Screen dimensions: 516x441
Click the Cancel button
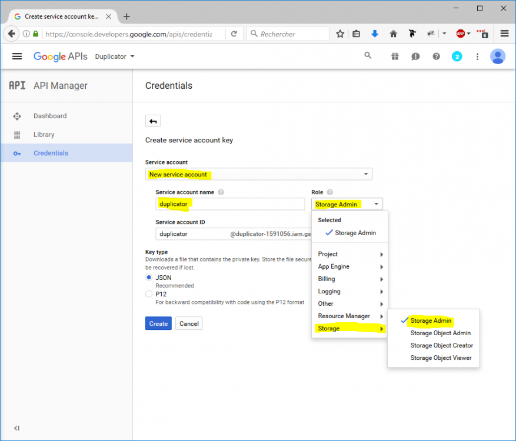click(189, 323)
